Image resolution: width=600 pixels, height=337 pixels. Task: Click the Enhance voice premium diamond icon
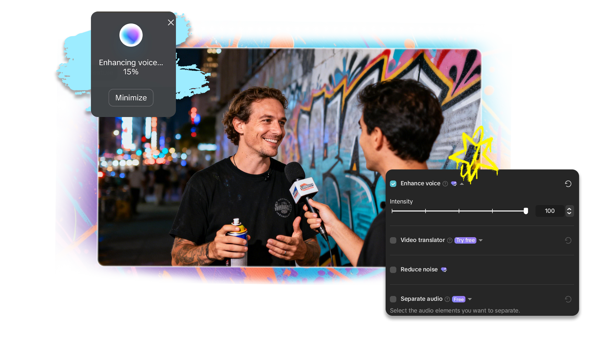[x=454, y=183]
